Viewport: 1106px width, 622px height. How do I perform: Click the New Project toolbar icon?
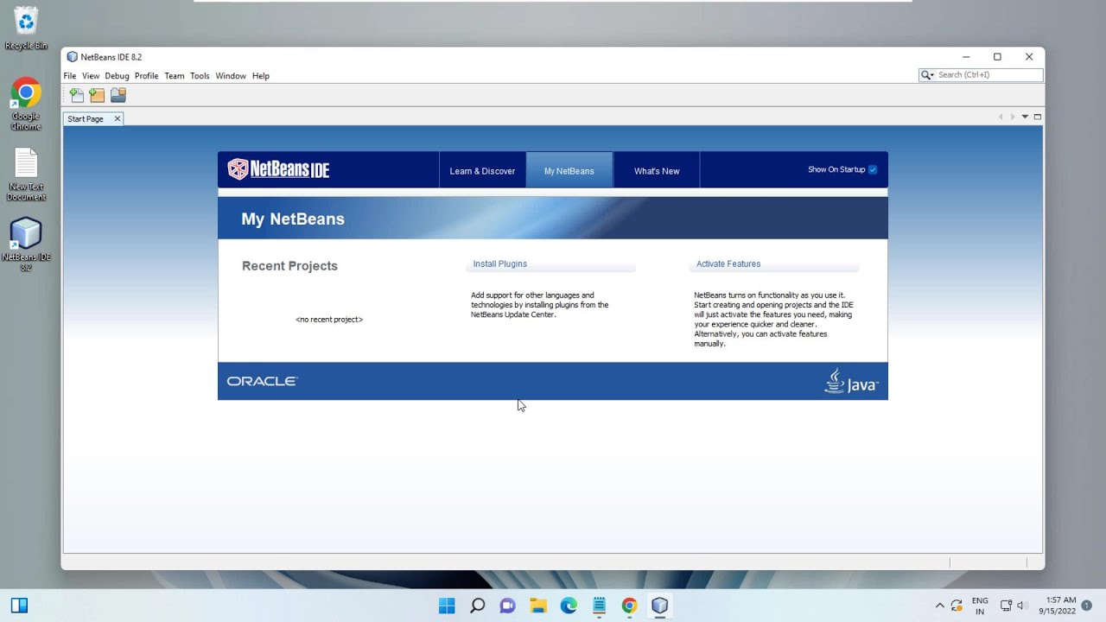tap(97, 95)
